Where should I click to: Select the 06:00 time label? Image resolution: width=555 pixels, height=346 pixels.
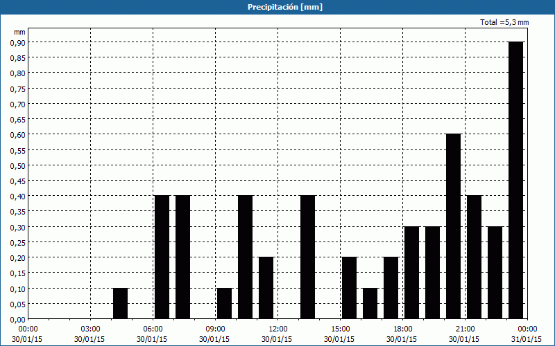point(153,329)
